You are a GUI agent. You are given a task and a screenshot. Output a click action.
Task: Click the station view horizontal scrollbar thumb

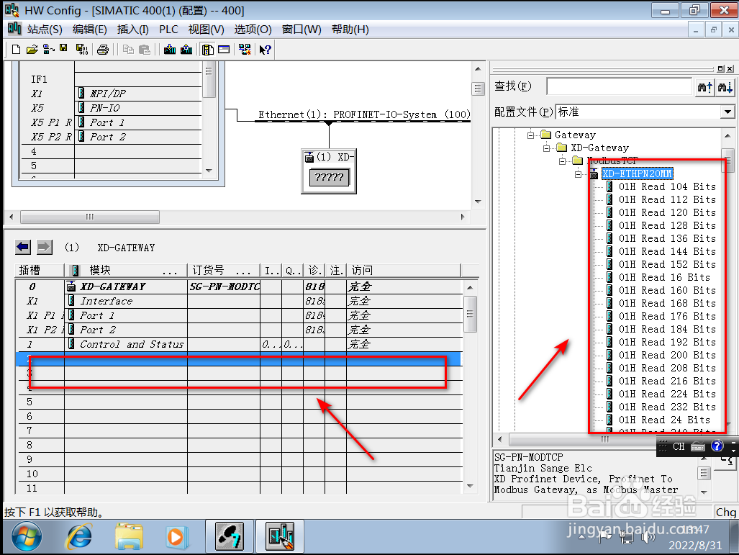point(89,217)
